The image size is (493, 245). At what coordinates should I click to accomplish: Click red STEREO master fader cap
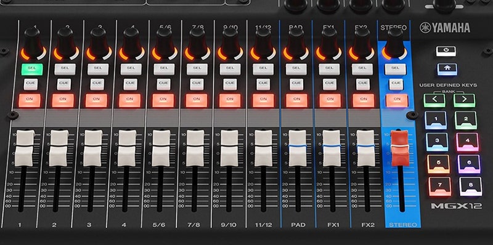399,148
